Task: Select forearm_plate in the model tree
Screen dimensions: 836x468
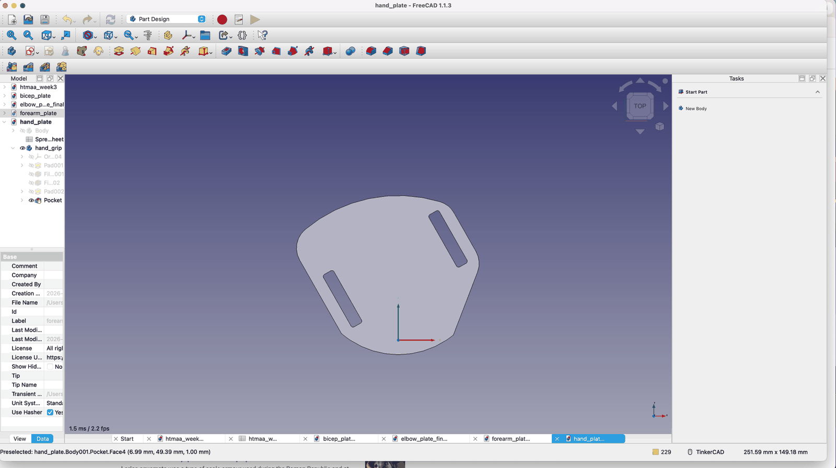Action: (38, 113)
